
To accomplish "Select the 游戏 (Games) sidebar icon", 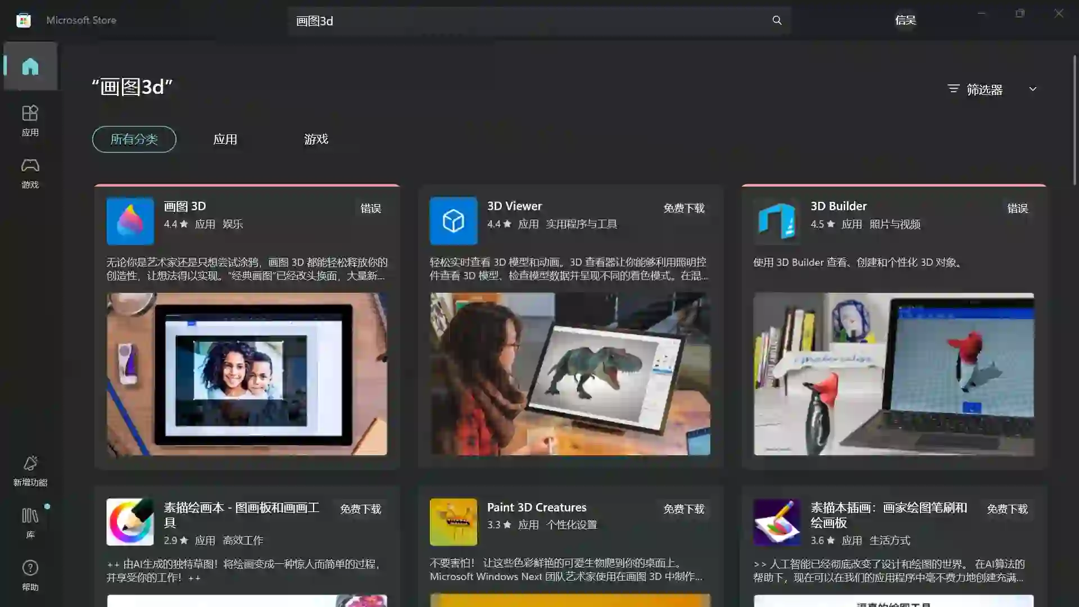I will click(x=30, y=173).
